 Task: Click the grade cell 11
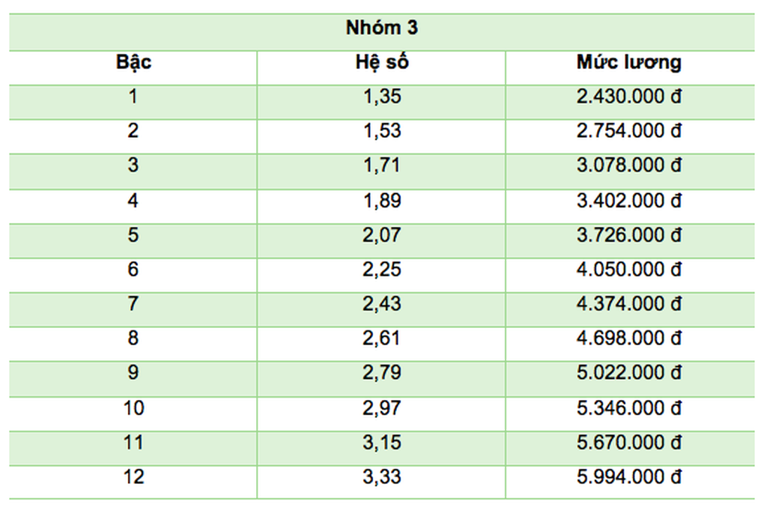pyautogui.click(x=133, y=443)
